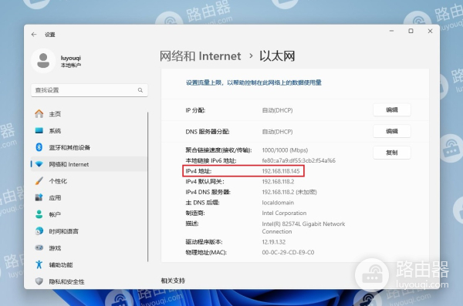Open 时间和语言 settings page
This screenshot has width=463, height=306.
90,231
